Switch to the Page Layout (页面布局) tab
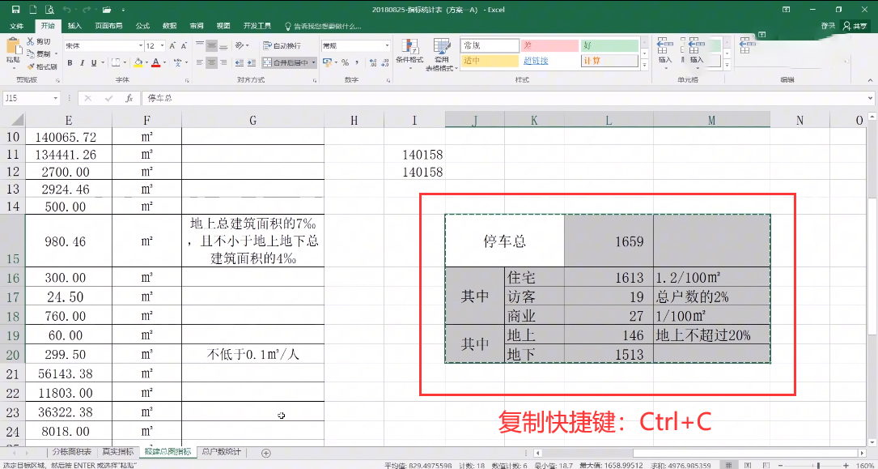 (x=108, y=26)
